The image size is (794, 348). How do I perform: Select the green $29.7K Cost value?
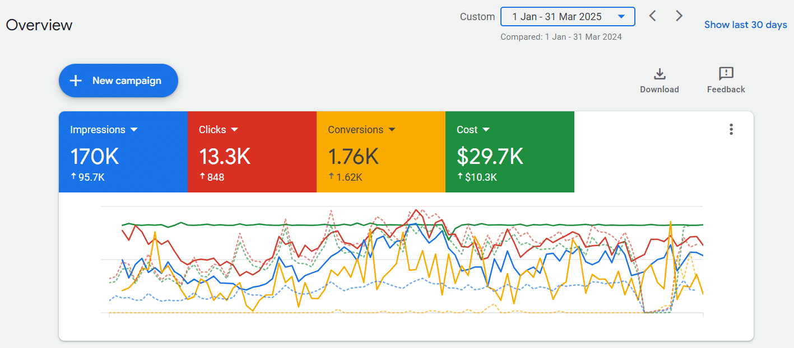pos(490,157)
